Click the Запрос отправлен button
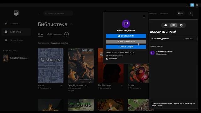 pos(126,41)
